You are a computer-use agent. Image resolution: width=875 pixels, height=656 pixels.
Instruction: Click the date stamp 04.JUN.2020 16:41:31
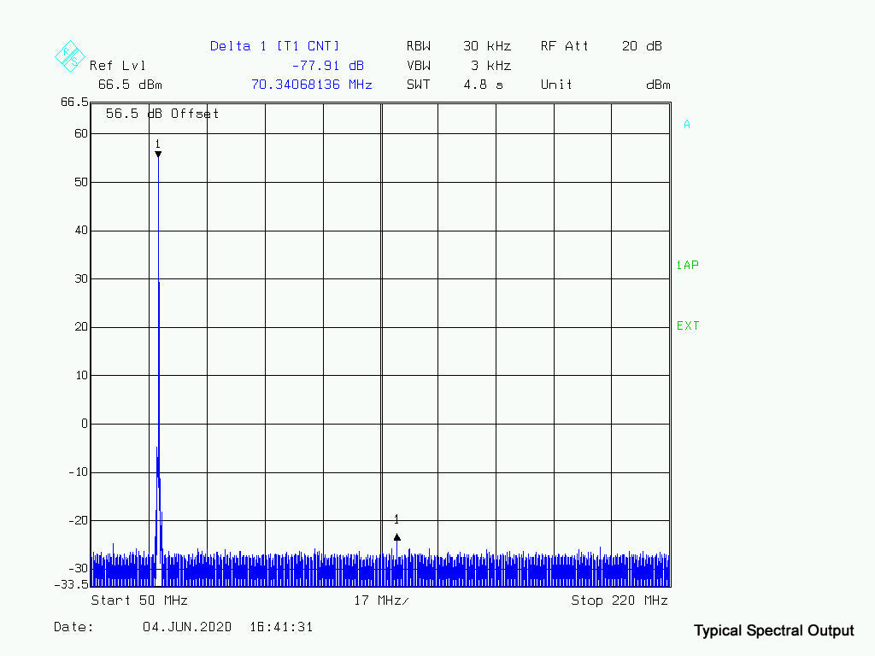tap(227, 627)
